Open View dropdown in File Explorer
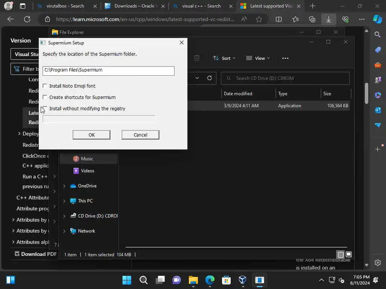This screenshot has width=386, height=289. point(258,58)
